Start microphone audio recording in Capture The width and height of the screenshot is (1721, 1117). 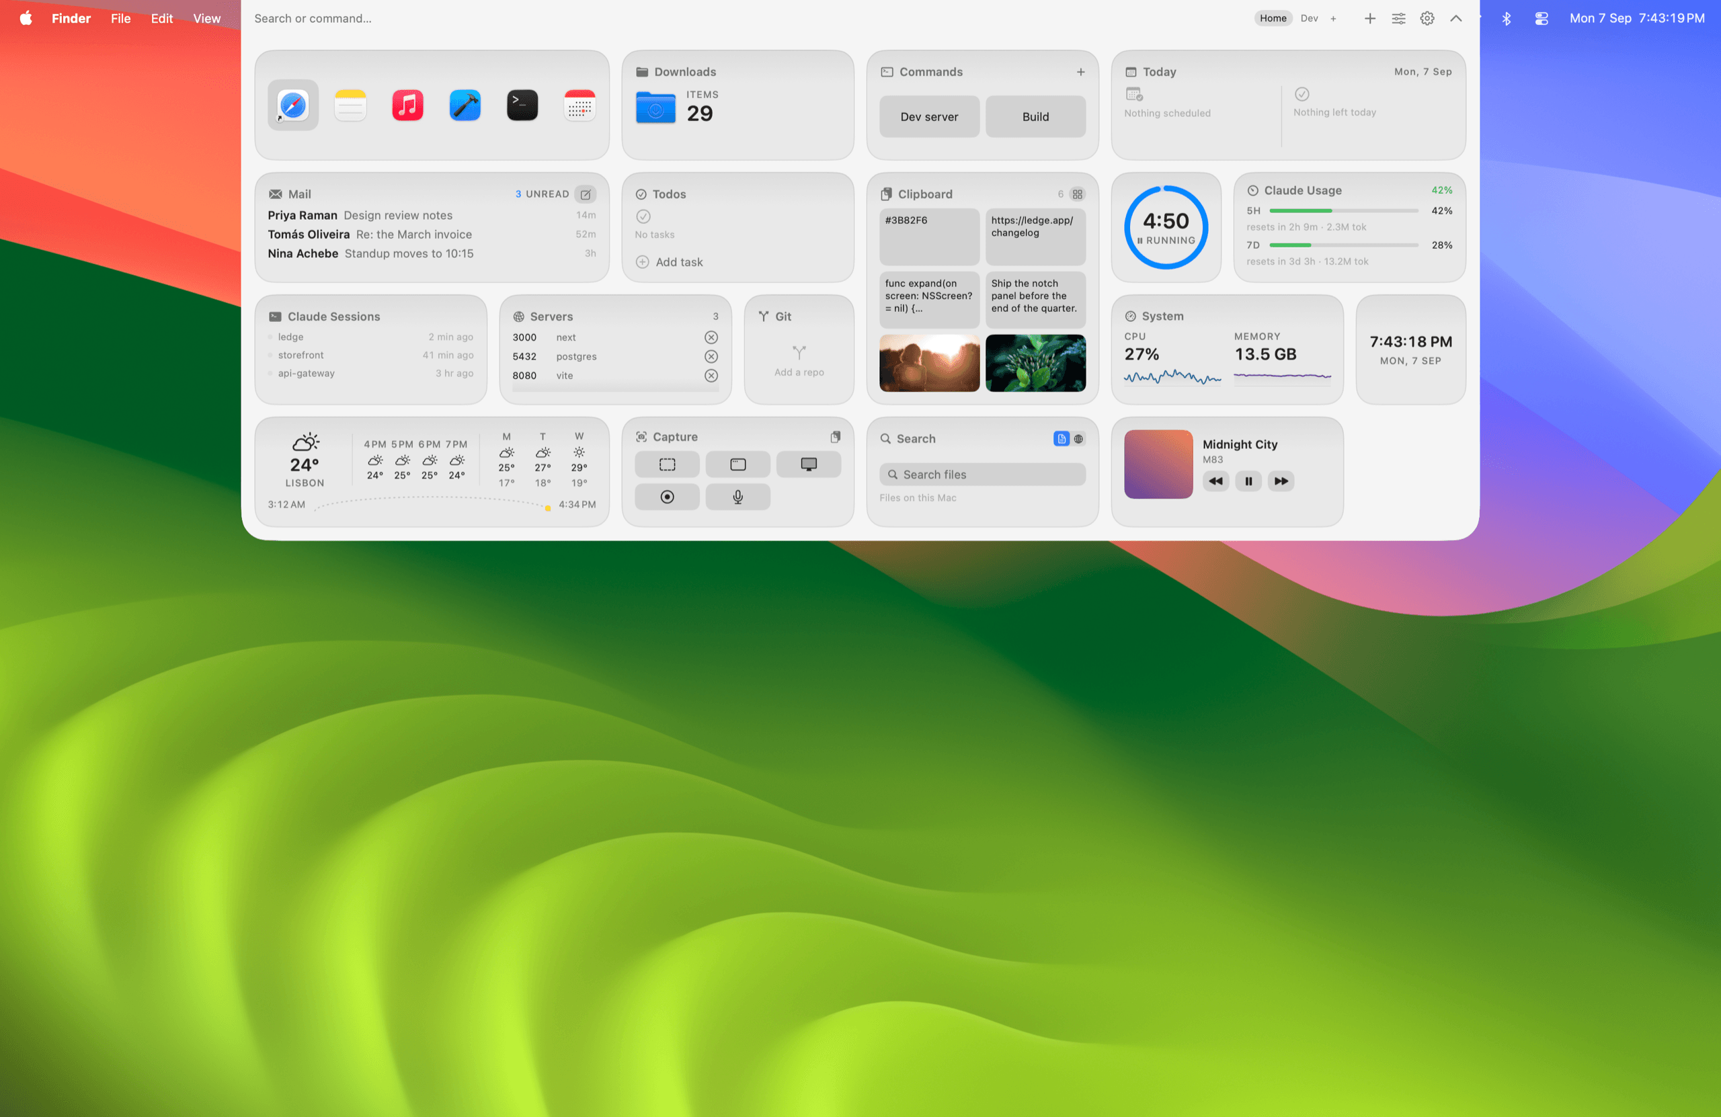tap(737, 497)
